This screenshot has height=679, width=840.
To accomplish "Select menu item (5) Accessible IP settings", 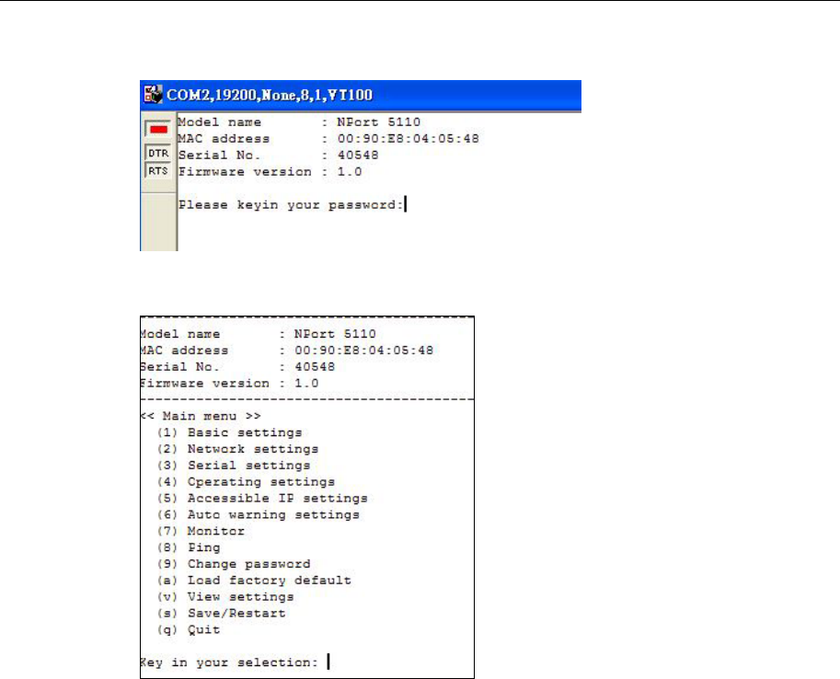I will point(262,499).
